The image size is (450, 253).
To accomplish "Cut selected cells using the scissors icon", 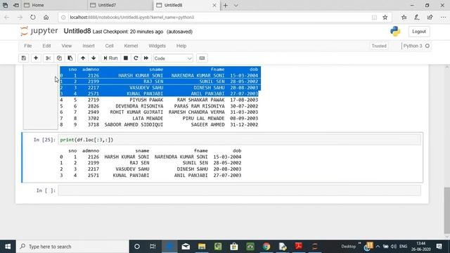I will pyautogui.click(x=49, y=58).
